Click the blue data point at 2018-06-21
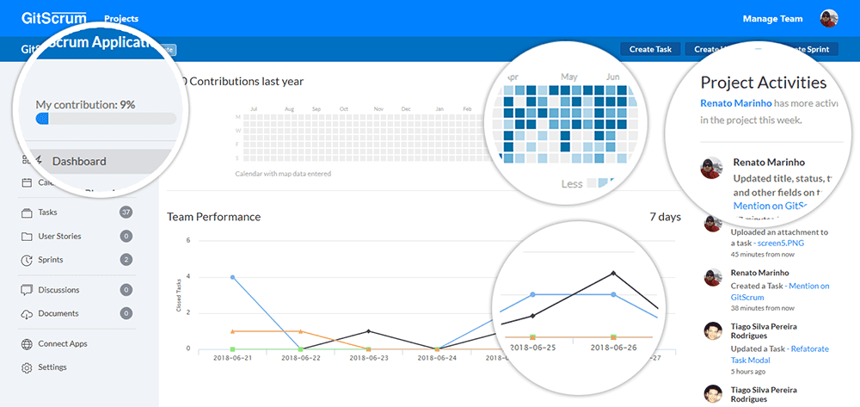 click(x=233, y=277)
